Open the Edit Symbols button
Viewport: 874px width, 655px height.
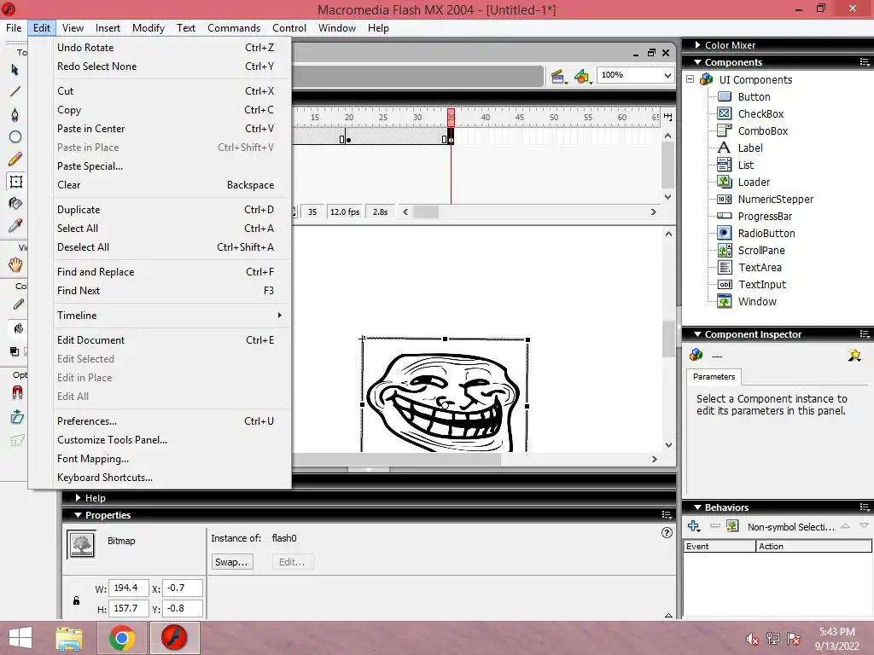pos(582,76)
